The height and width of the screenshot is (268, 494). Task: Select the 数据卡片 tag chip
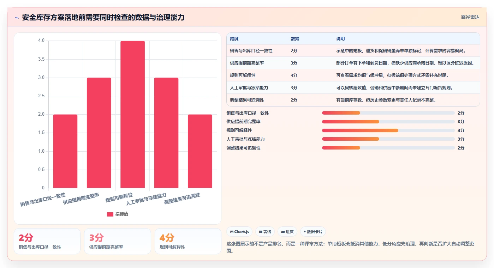coord(313,232)
